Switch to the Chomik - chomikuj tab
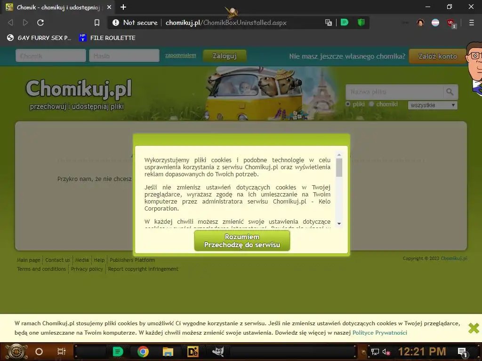Viewport: 482px width, 361px height. [58, 7]
